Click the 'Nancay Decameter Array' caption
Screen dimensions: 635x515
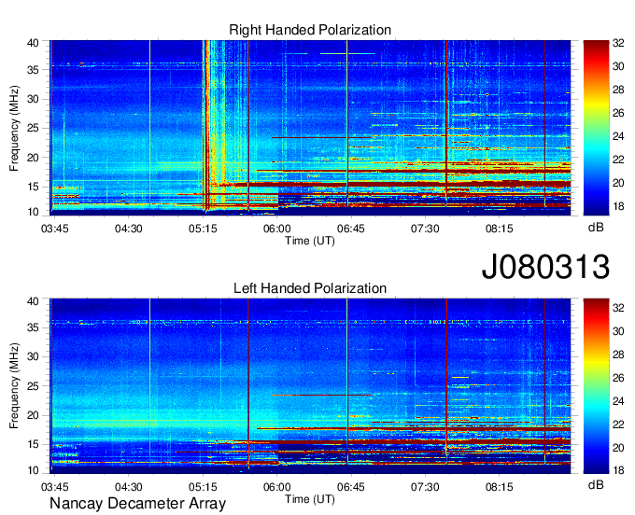click(x=137, y=503)
